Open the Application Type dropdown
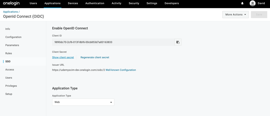The height and width of the screenshot is (116, 270). (83, 102)
